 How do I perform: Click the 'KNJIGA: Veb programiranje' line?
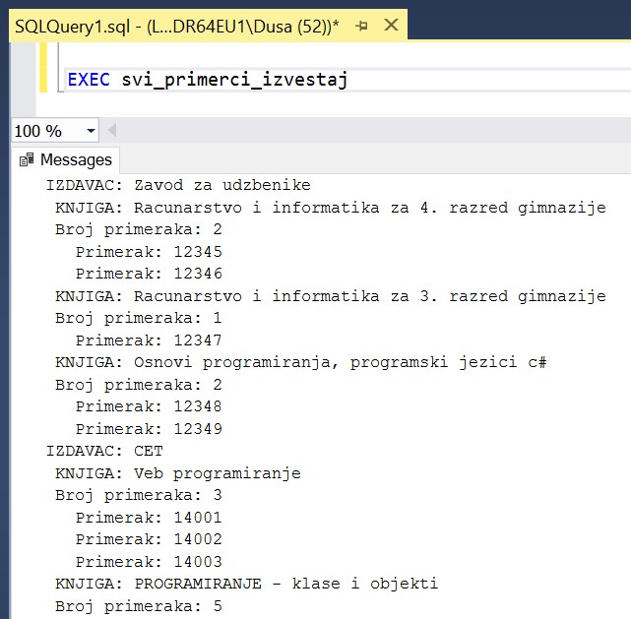tap(177, 473)
